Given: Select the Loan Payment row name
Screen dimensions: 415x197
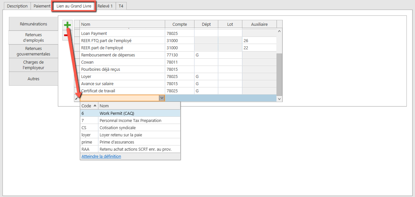Looking at the screenshot, I should [x=122, y=33].
